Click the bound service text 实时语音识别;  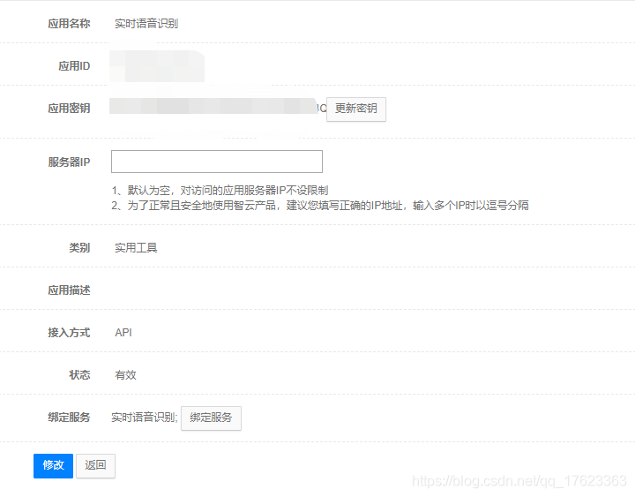pos(144,418)
